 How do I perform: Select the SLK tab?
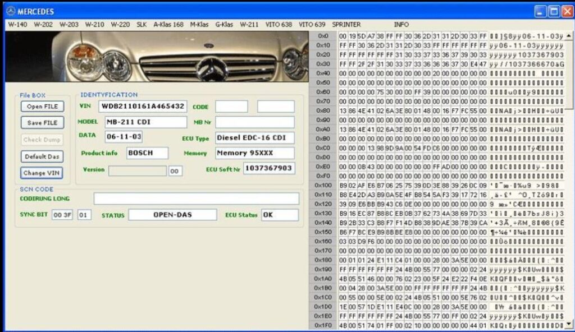point(142,25)
